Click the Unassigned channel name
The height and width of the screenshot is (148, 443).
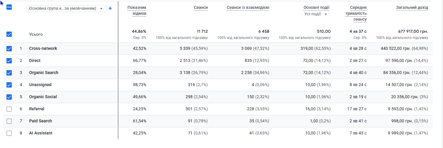40,85
